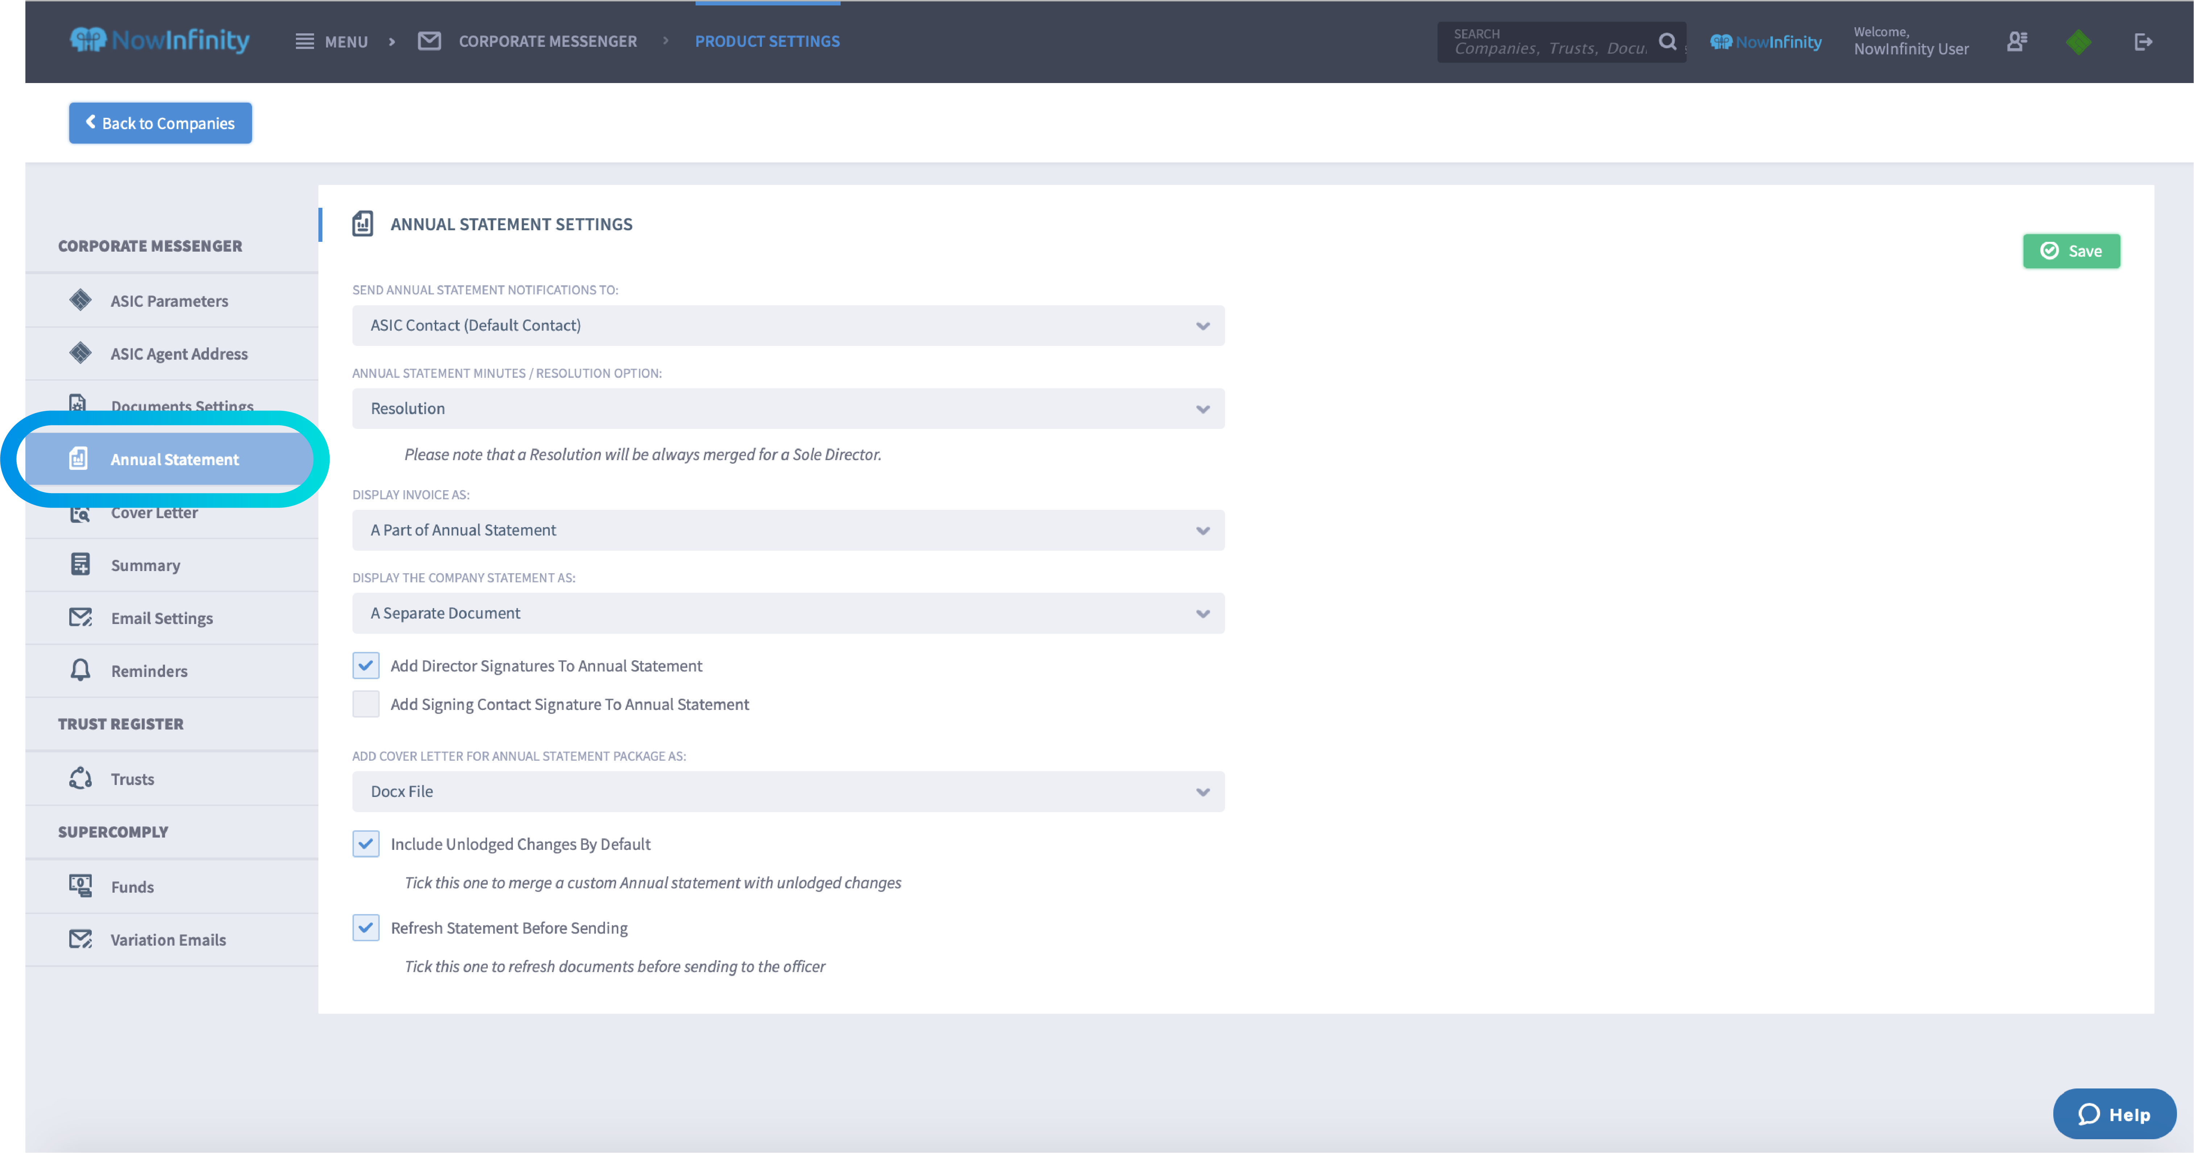Viewport: 2194px width, 1153px height.
Task: Open Summary settings in sidebar
Action: (x=172, y=565)
